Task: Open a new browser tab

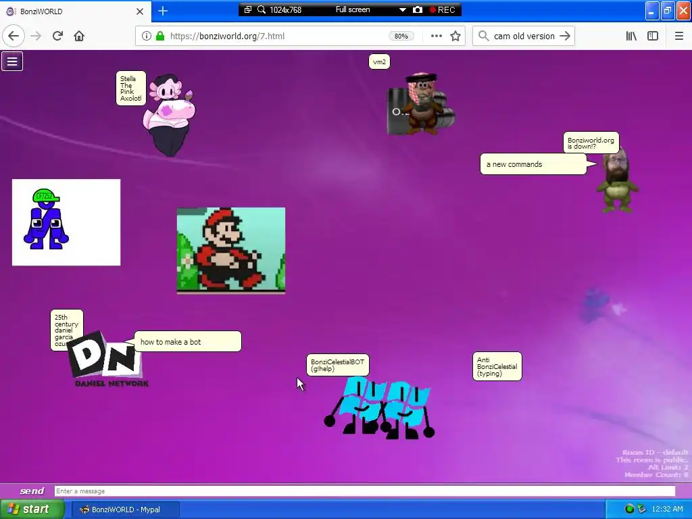Action: coord(163,11)
